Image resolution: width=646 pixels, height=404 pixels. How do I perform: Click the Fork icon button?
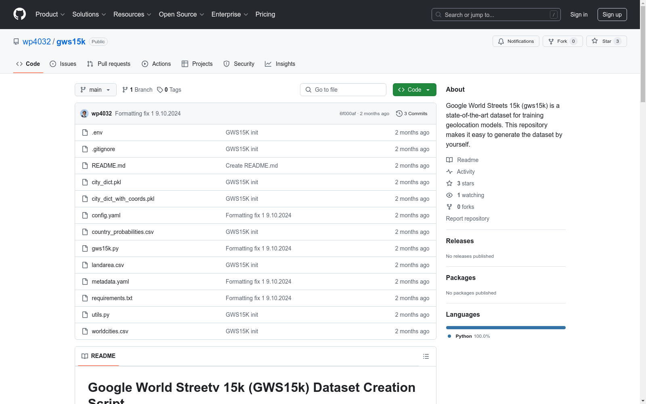point(562,41)
